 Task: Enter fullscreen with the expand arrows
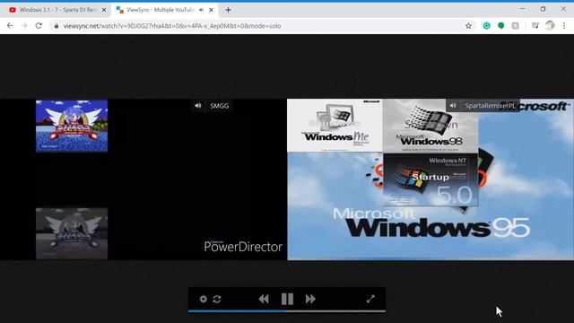(x=370, y=299)
